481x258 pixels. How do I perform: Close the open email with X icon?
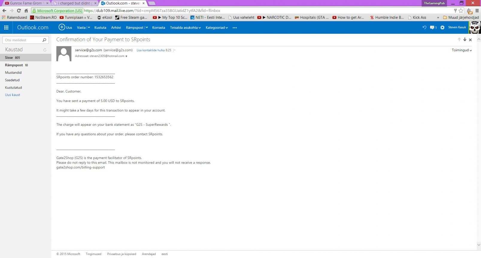coord(470,40)
